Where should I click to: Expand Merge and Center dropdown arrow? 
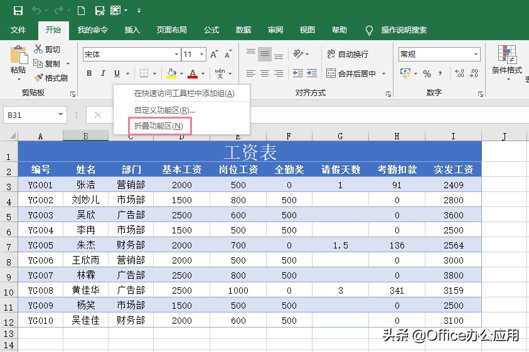point(383,73)
